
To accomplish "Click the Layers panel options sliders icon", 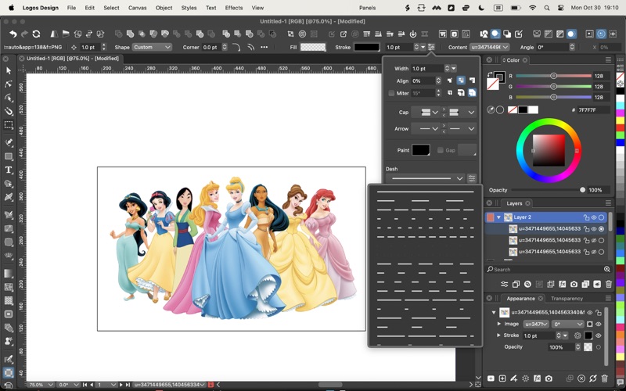I will tap(504, 284).
